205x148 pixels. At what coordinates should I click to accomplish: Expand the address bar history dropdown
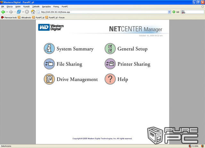tap(169, 12)
